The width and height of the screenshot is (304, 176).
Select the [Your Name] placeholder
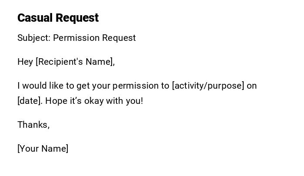click(x=43, y=149)
